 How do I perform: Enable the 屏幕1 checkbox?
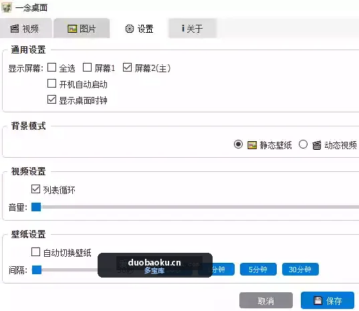pyautogui.click(x=87, y=68)
